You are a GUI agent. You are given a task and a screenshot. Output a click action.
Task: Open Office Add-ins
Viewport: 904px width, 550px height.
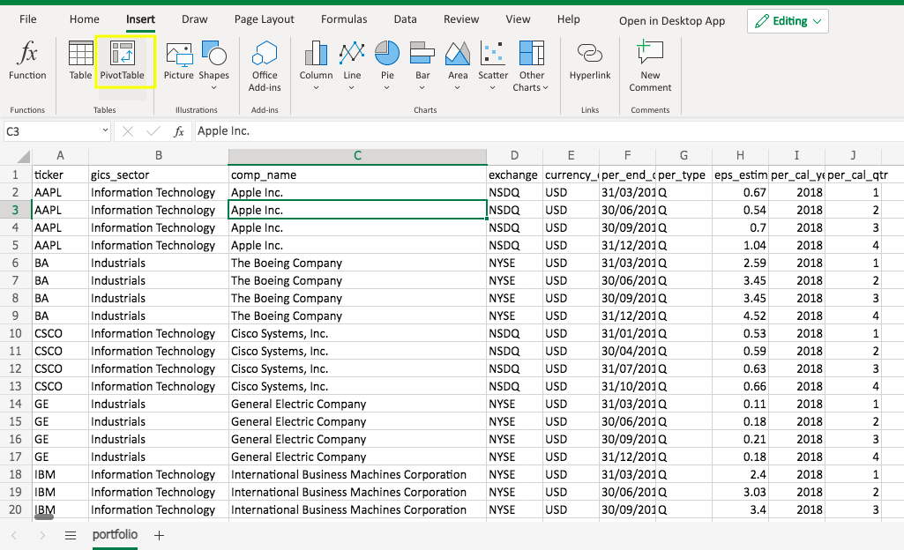(265, 66)
